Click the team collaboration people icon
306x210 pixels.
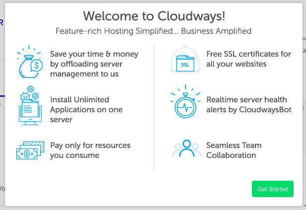click(186, 148)
